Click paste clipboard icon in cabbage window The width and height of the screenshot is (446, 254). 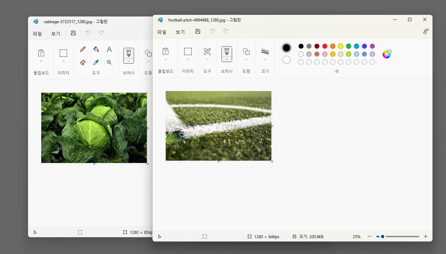[x=41, y=53]
